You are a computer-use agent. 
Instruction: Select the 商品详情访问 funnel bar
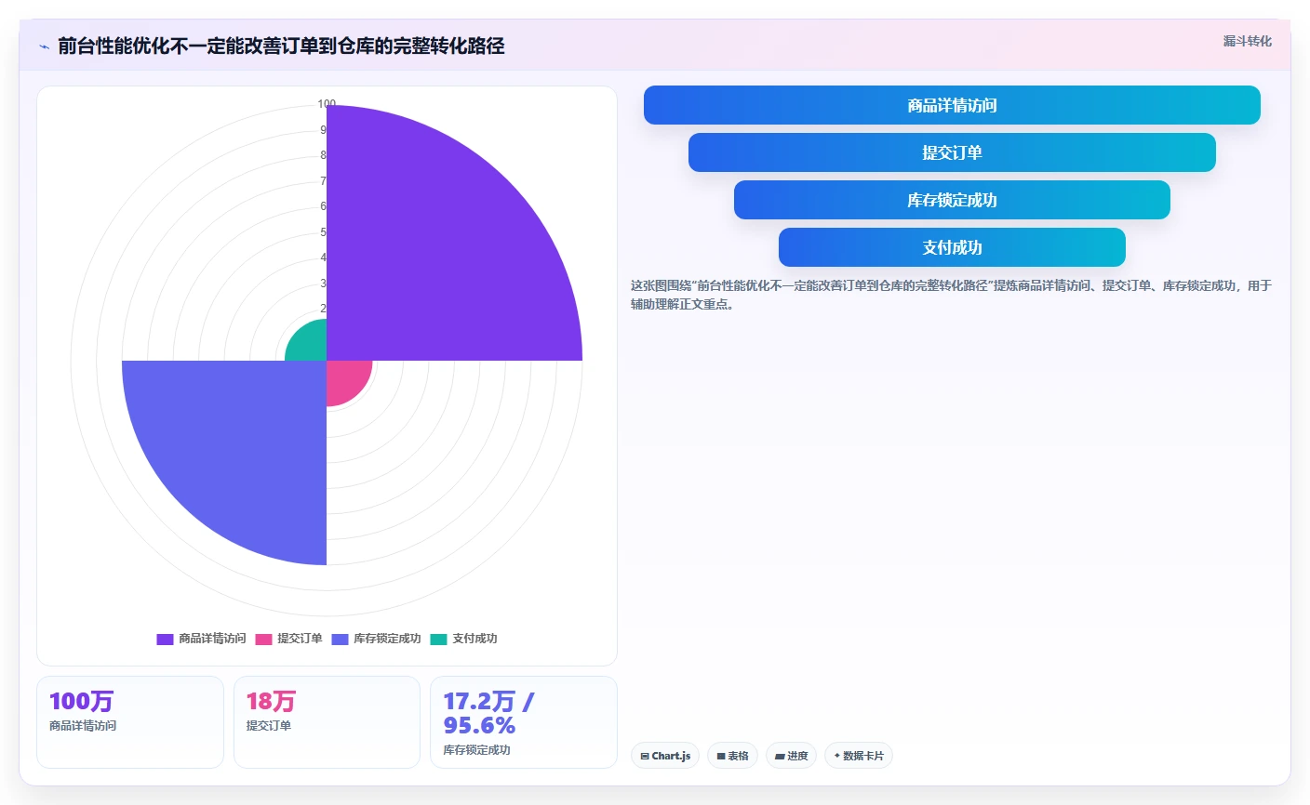tap(952, 105)
